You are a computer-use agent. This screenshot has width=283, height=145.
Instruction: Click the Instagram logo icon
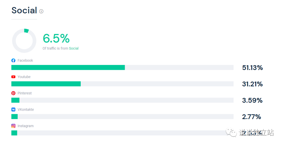(x=13, y=126)
